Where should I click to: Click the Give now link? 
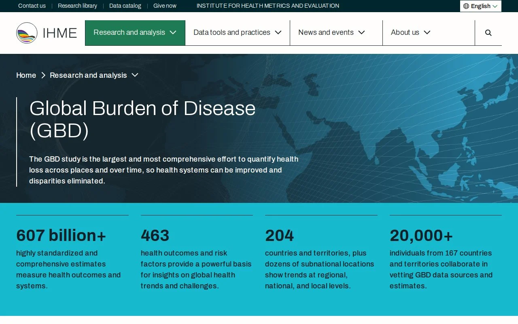tap(165, 6)
